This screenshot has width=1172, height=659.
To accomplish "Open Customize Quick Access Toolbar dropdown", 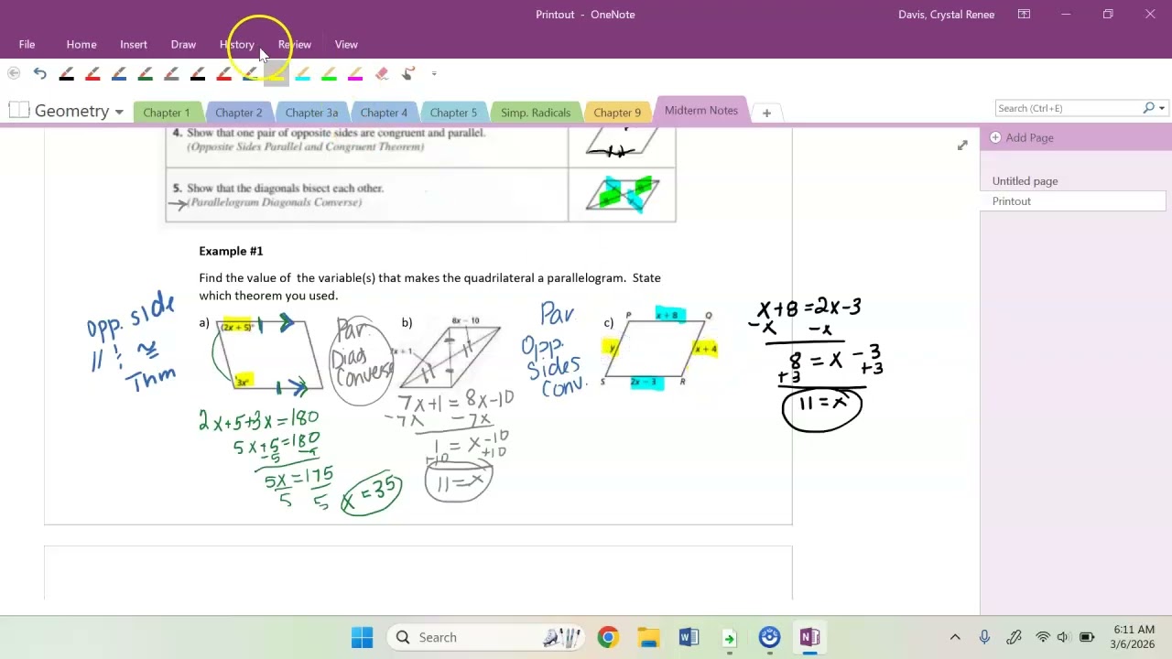I will pos(434,73).
